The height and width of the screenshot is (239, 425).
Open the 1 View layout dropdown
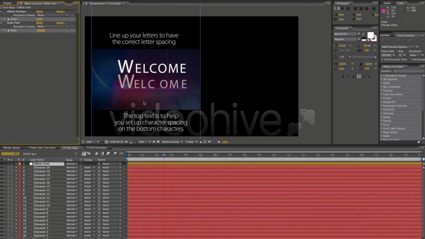coord(191,142)
